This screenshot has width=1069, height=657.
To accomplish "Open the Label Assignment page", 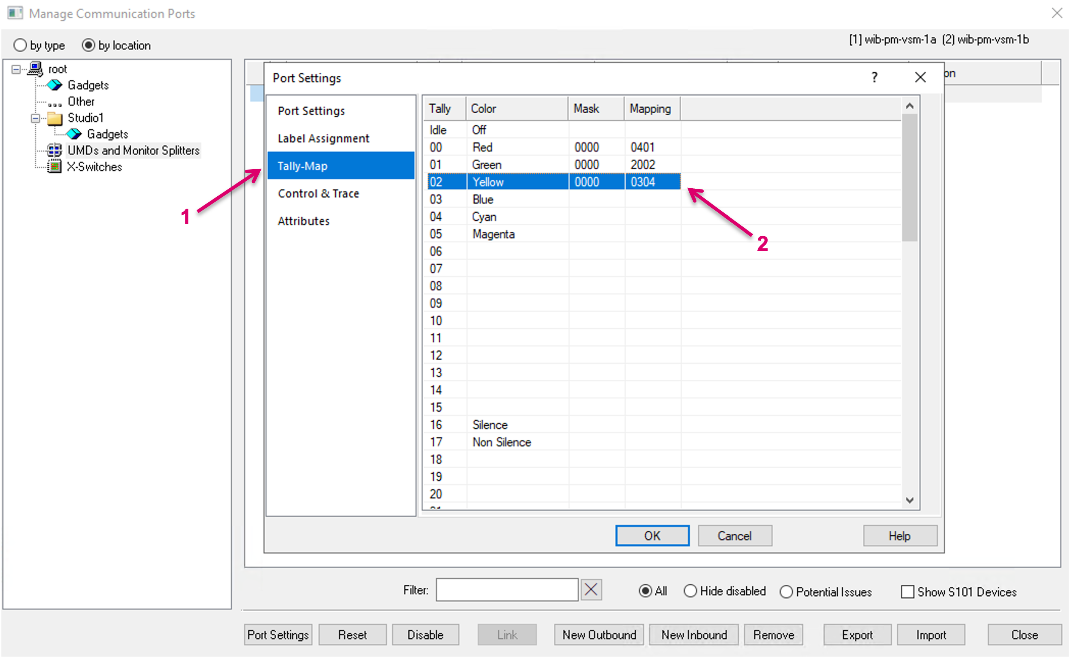I will (x=323, y=138).
